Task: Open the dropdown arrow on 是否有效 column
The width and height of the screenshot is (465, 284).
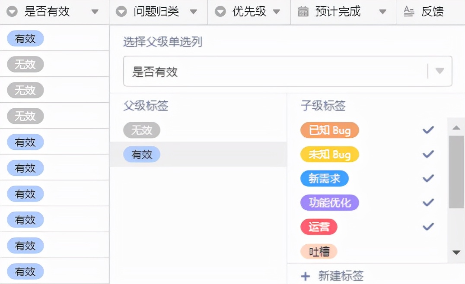Action: [x=95, y=11]
